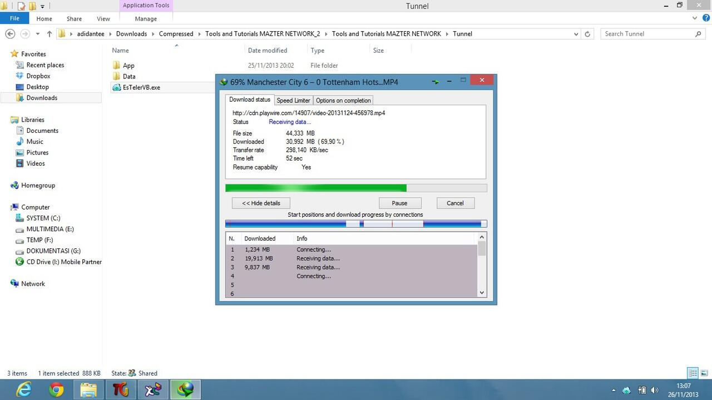Select EsTelerVB.exe file
This screenshot has height=400, width=712.
pyautogui.click(x=141, y=87)
